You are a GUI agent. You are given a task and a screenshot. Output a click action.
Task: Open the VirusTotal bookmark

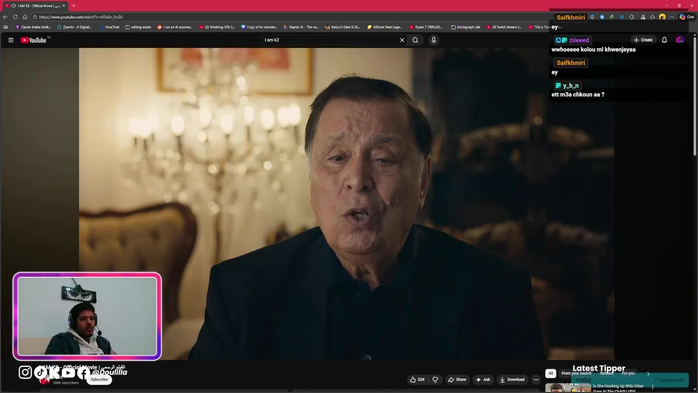coord(109,27)
